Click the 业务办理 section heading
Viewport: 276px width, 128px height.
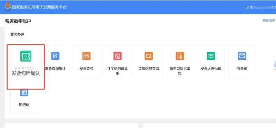coord(17,35)
